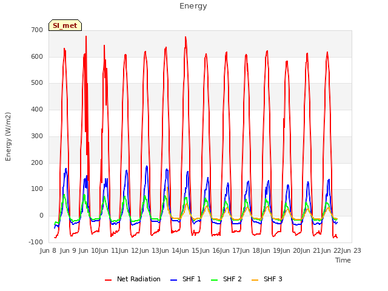The width and height of the screenshot is (388, 291).
Task: Toggle the SHF 1 legend entry
Action: (186, 279)
